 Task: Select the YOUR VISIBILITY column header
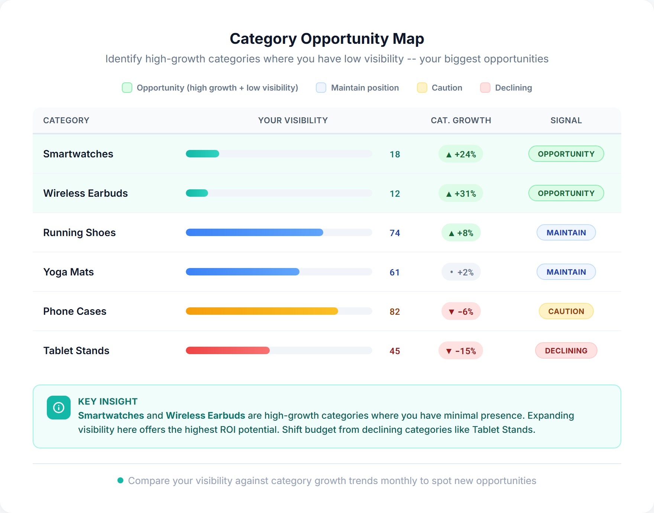click(293, 120)
